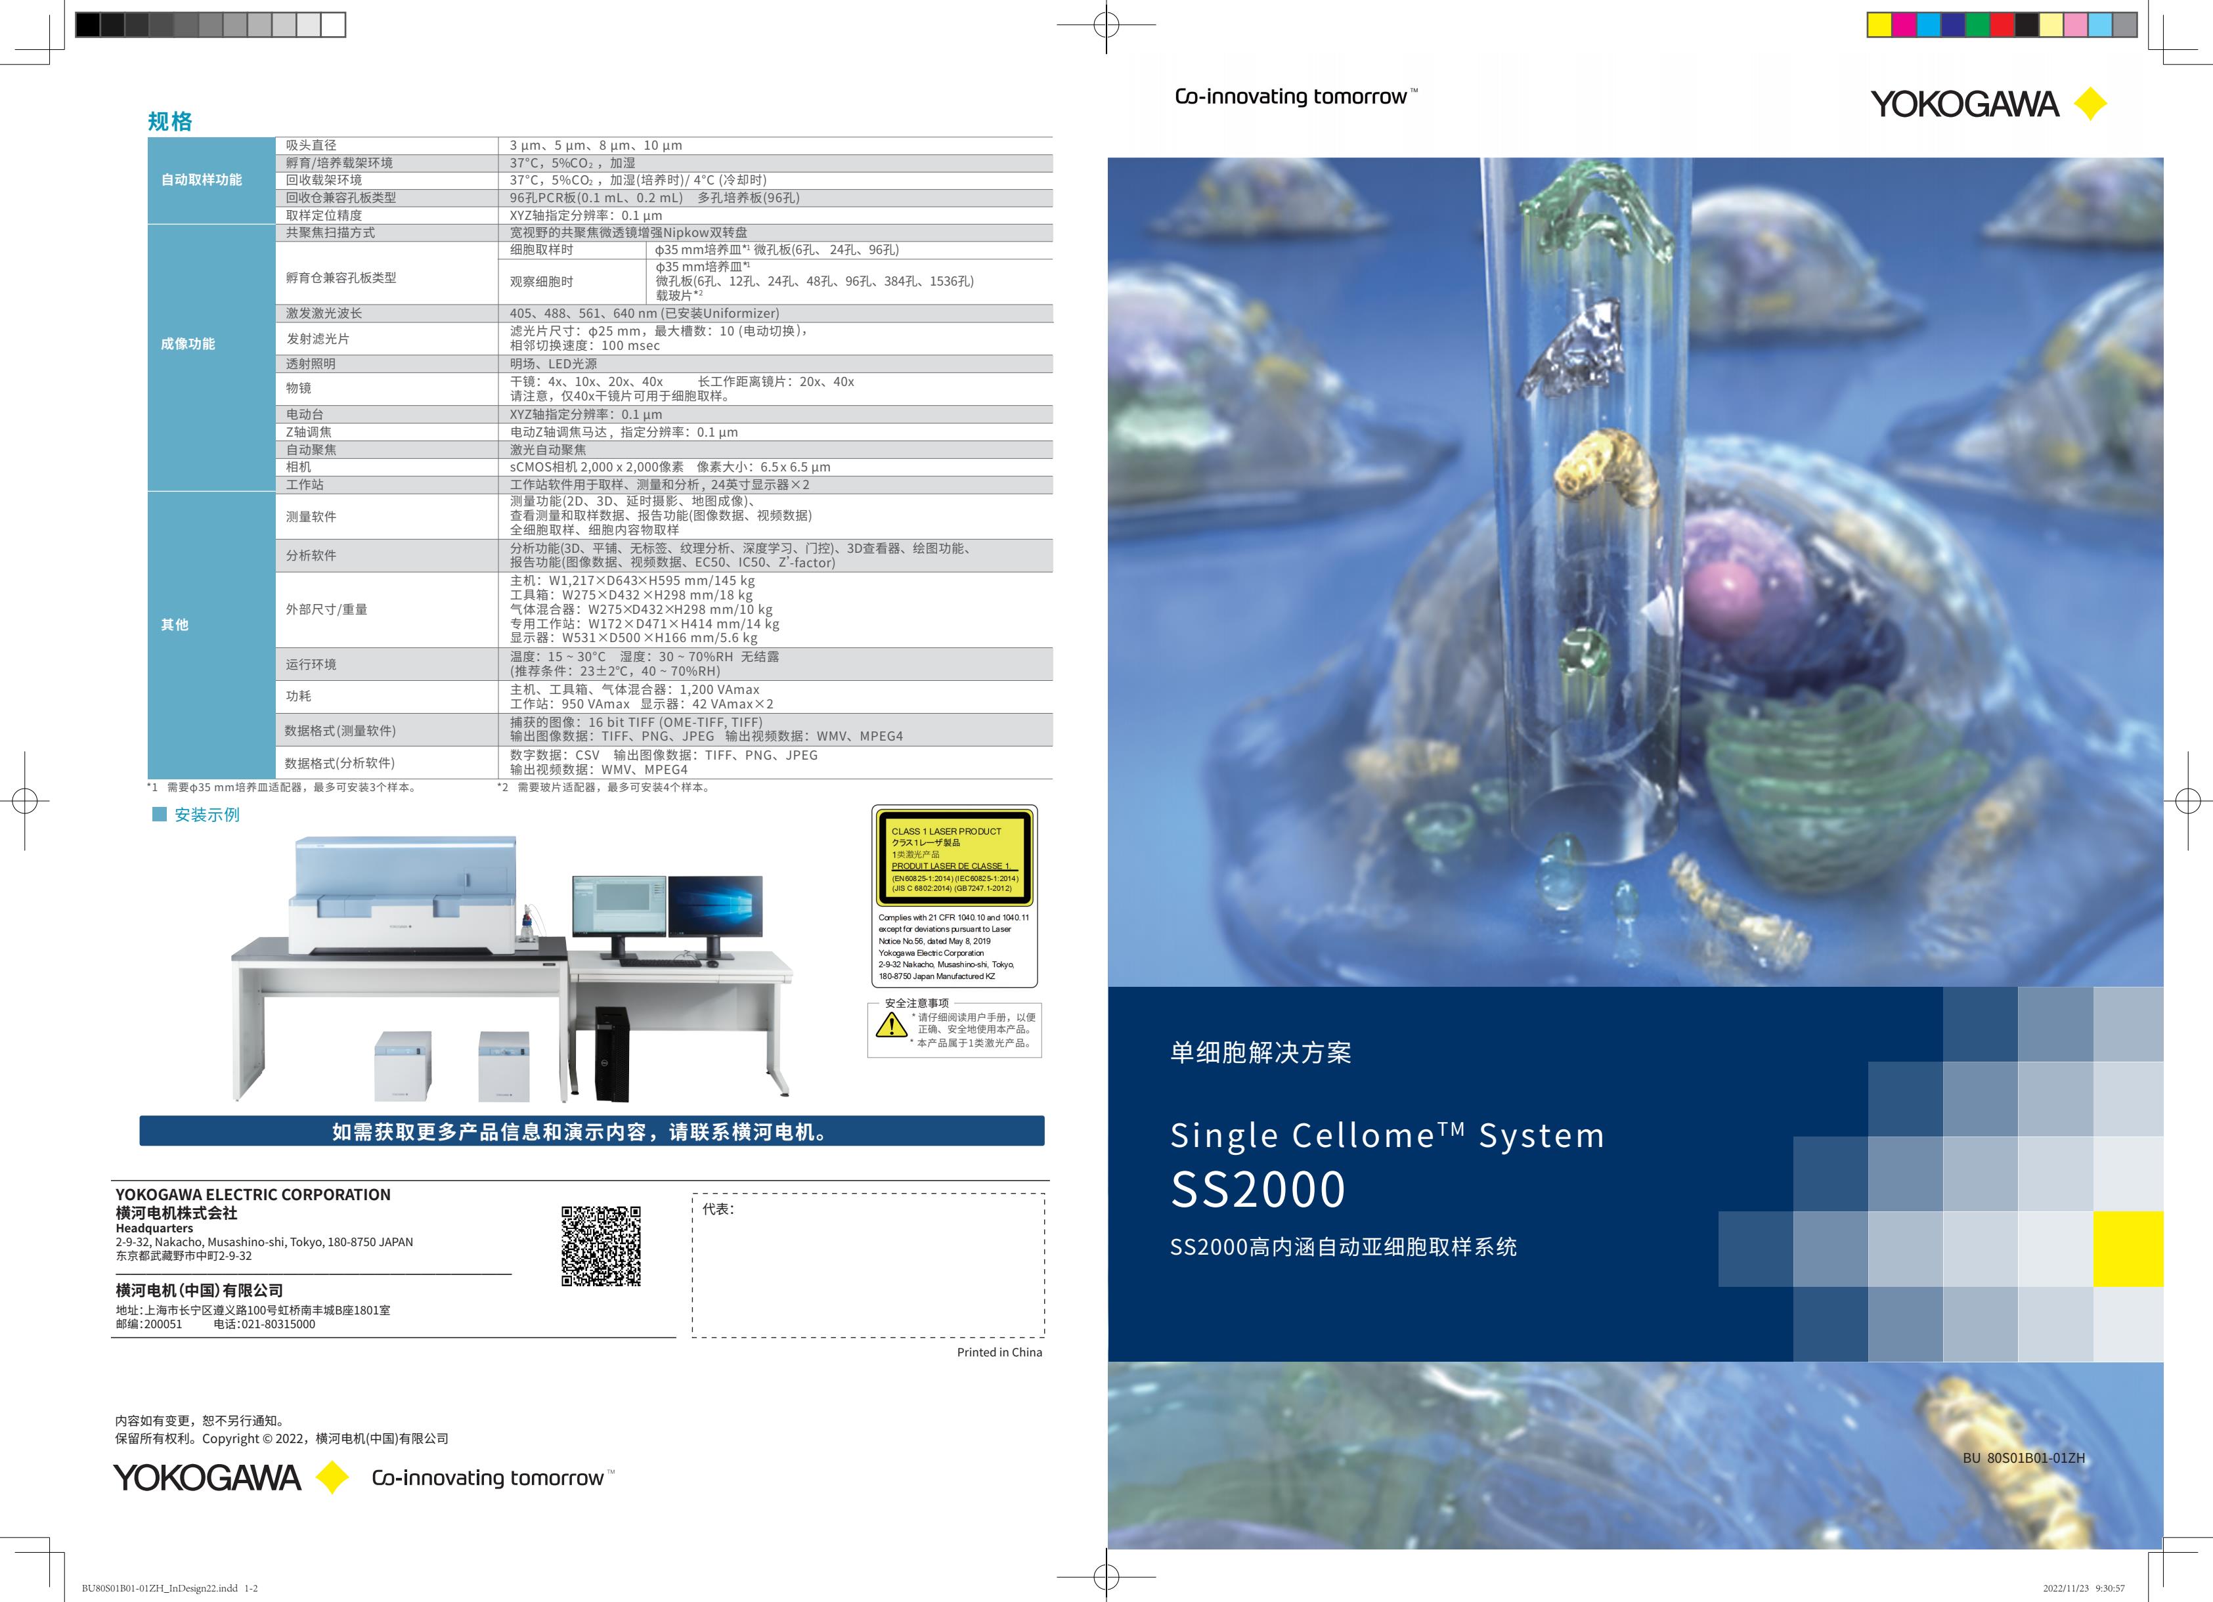Click the blue square bullet before 安装示例
Screen dimensions: 2213x1602
(159, 813)
